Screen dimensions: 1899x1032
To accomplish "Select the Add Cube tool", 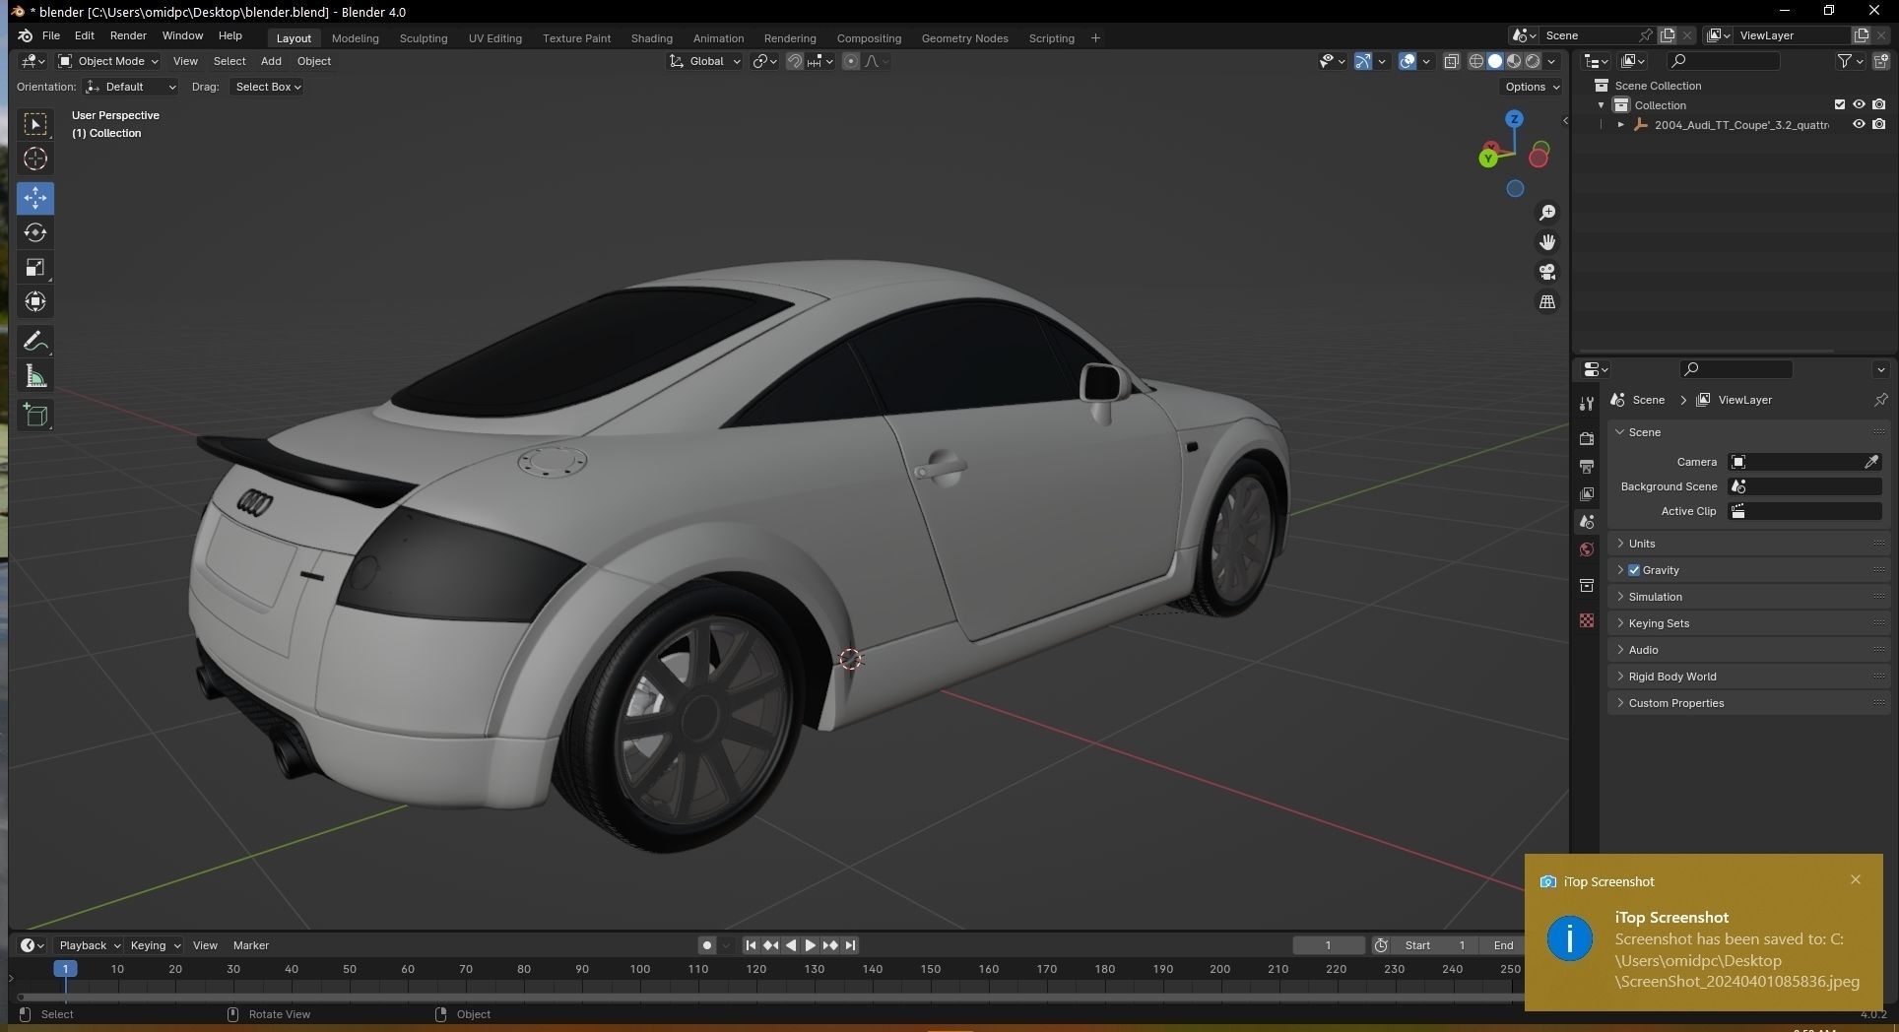I will click(x=35, y=416).
